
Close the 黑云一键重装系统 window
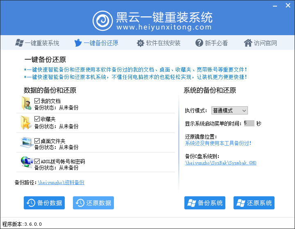point(288,5)
